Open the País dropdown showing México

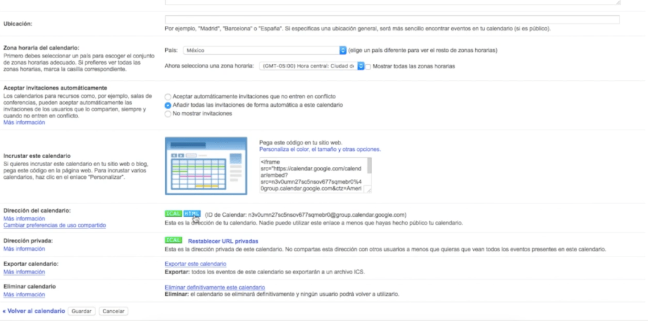[x=265, y=50]
